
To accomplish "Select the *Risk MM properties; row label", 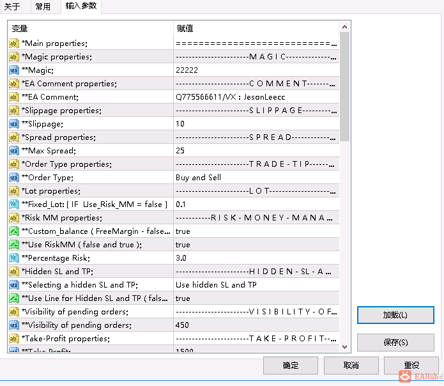I will point(62,218).
